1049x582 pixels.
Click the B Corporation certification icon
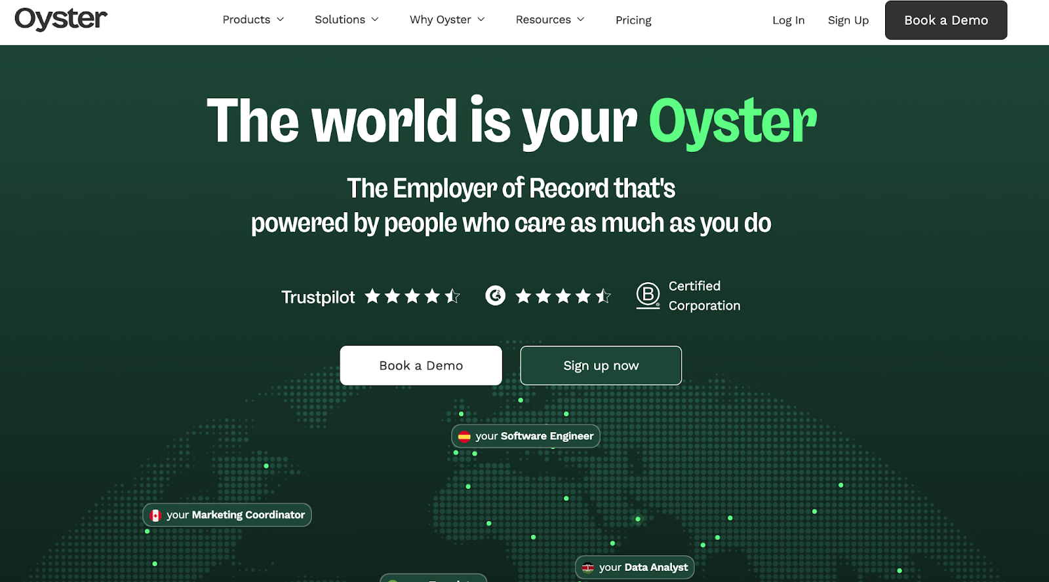(648, 295)
